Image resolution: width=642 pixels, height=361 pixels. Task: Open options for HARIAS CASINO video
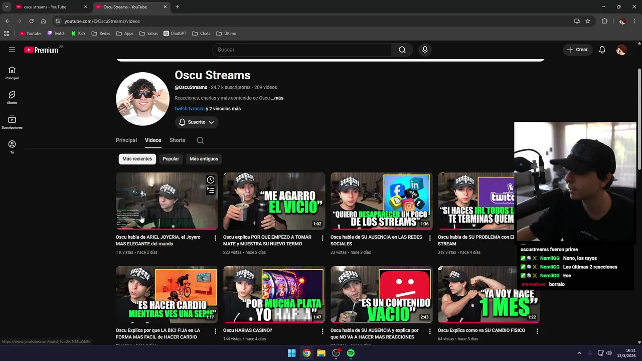click(323, 331)
